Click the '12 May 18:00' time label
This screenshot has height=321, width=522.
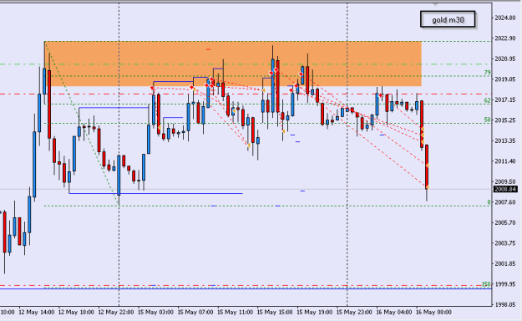tap(76, 313)
